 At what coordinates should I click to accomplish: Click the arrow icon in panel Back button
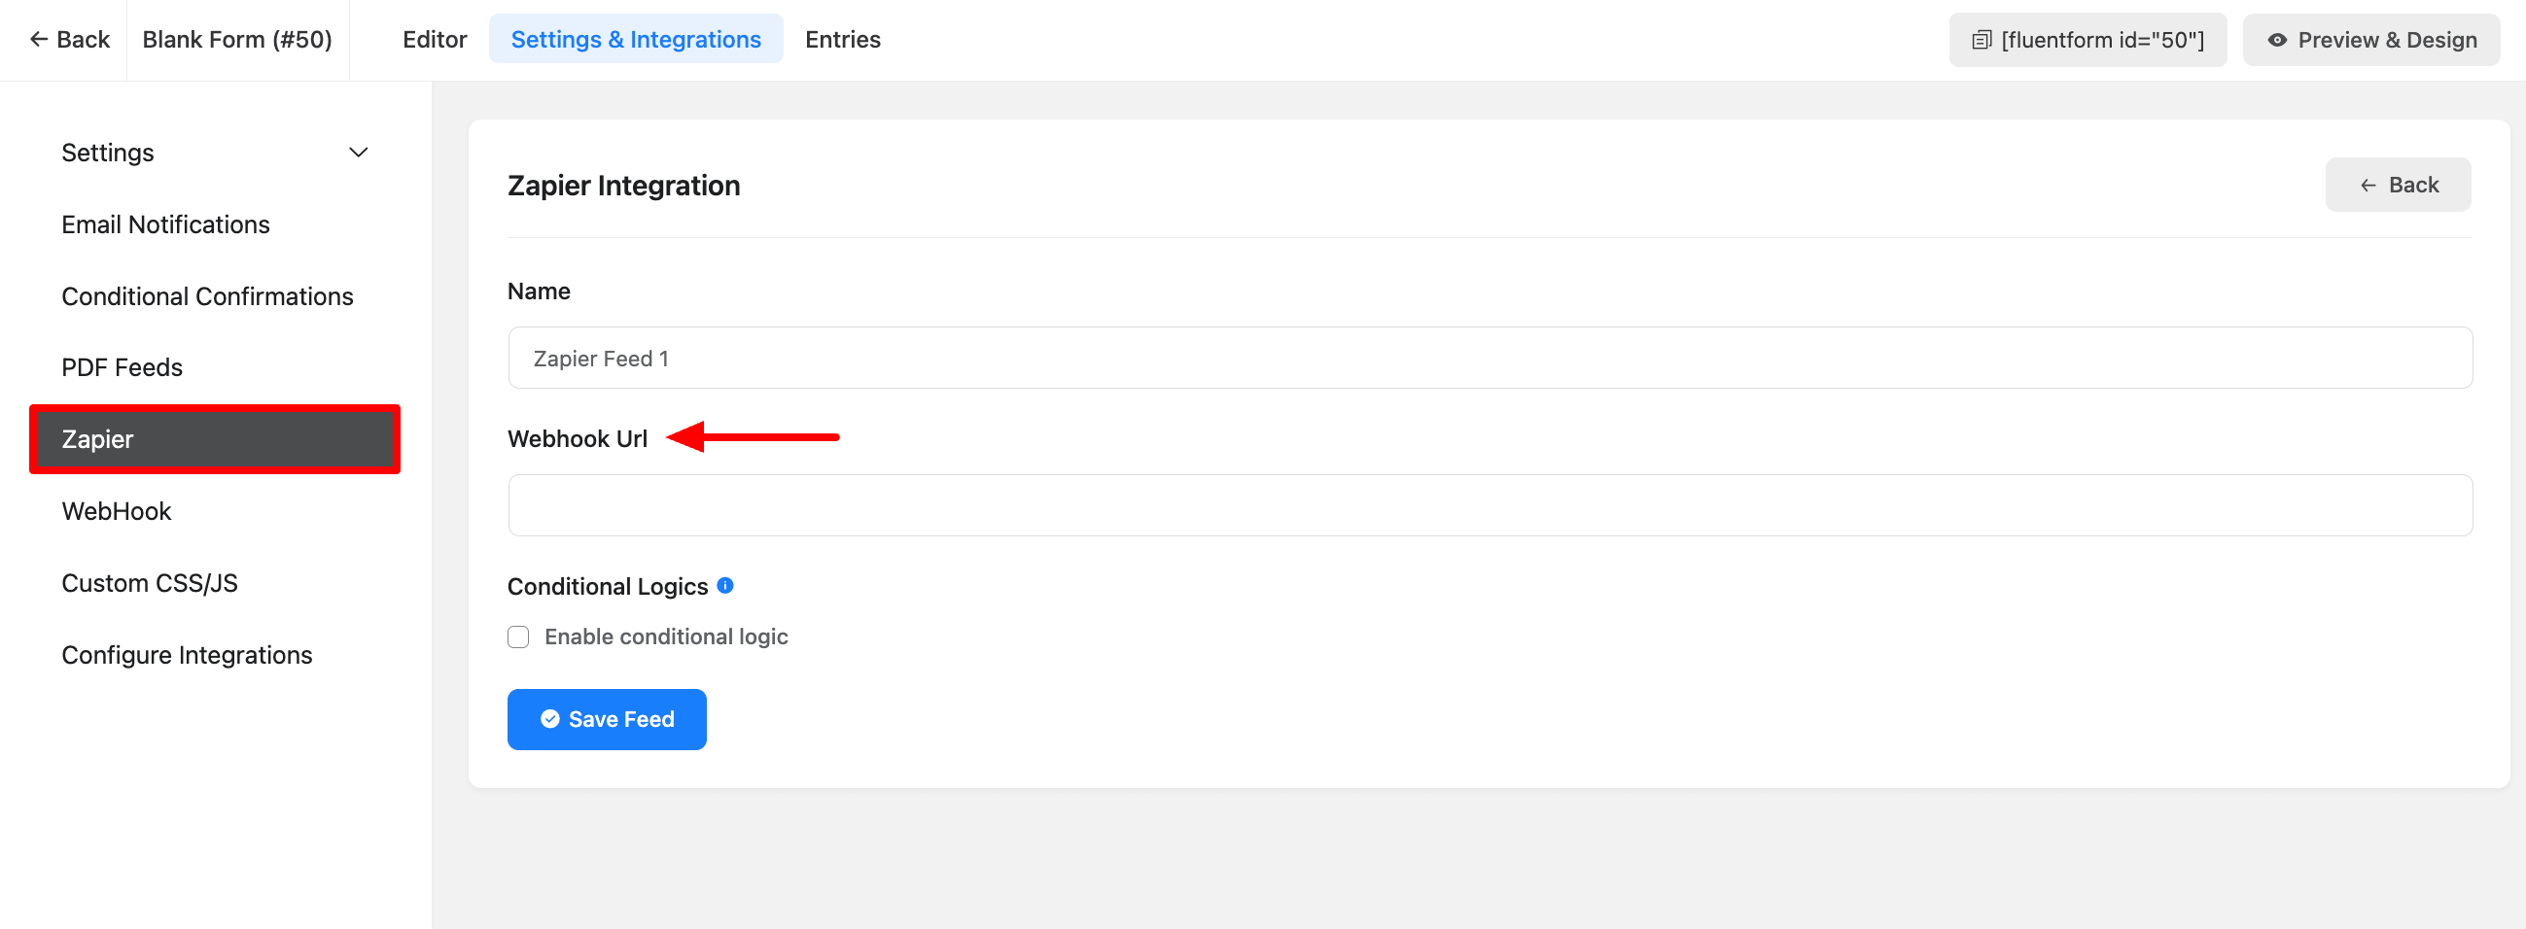(2368, 186)
